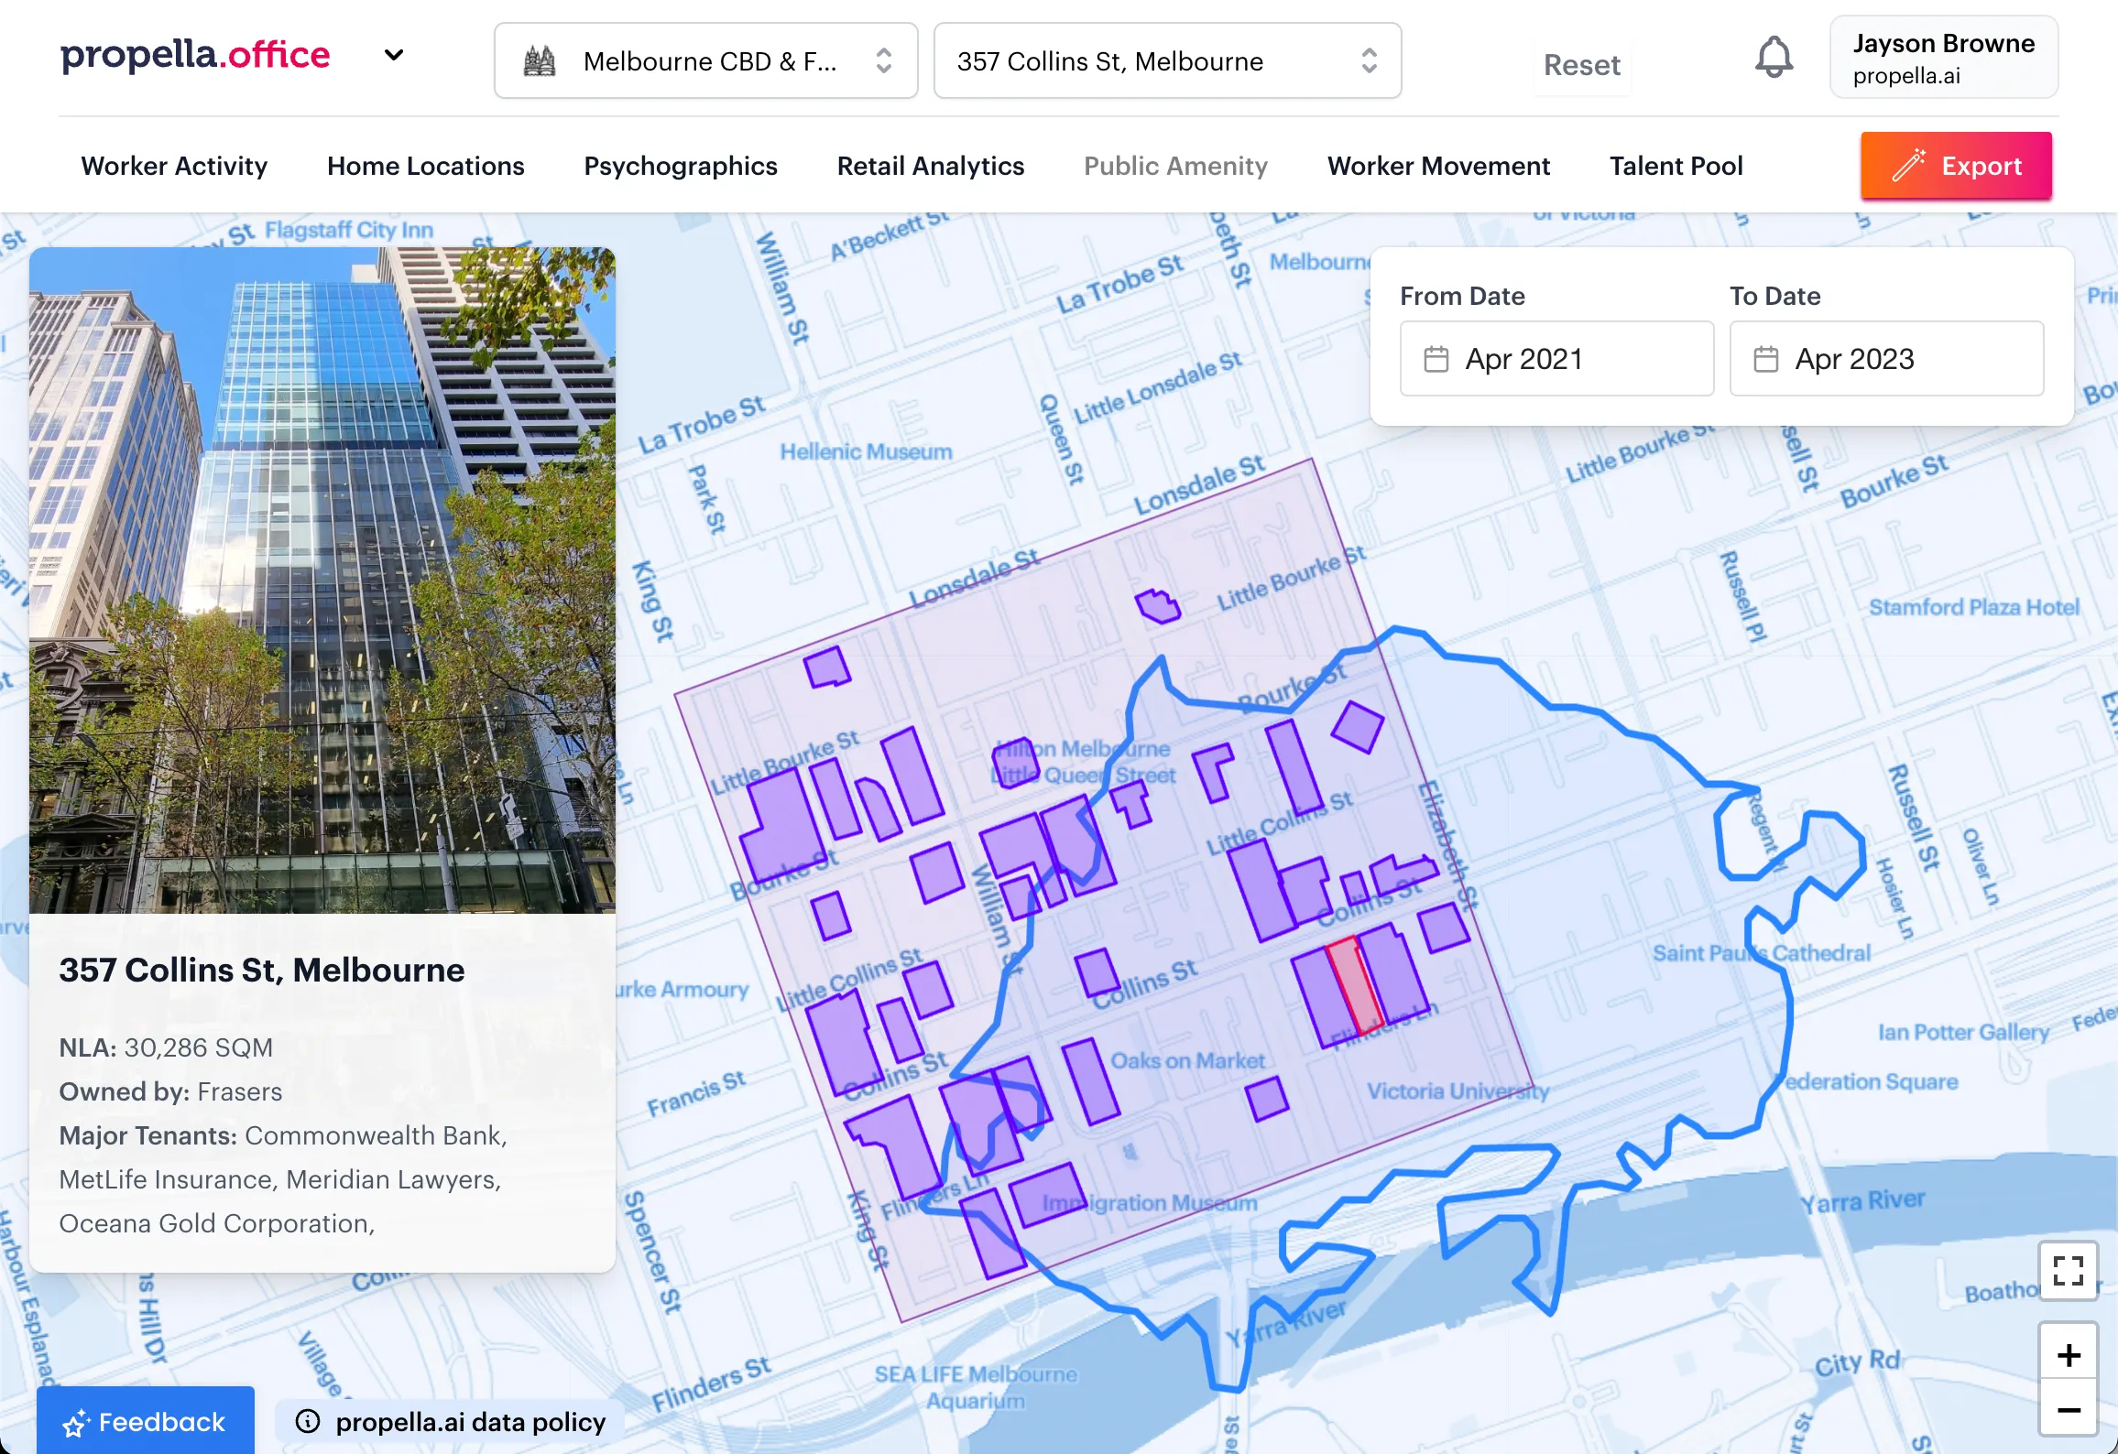
Task: Click the magic wand icon on Export
Action: tap(1908, 166)
